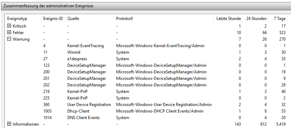
Task: Select Kernel-PnP event 219 row
Action: point(146,92)
